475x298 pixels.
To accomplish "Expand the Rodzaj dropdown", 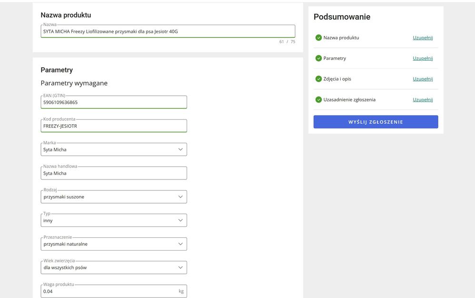I will pyautogui.click(x=180, y=196).
